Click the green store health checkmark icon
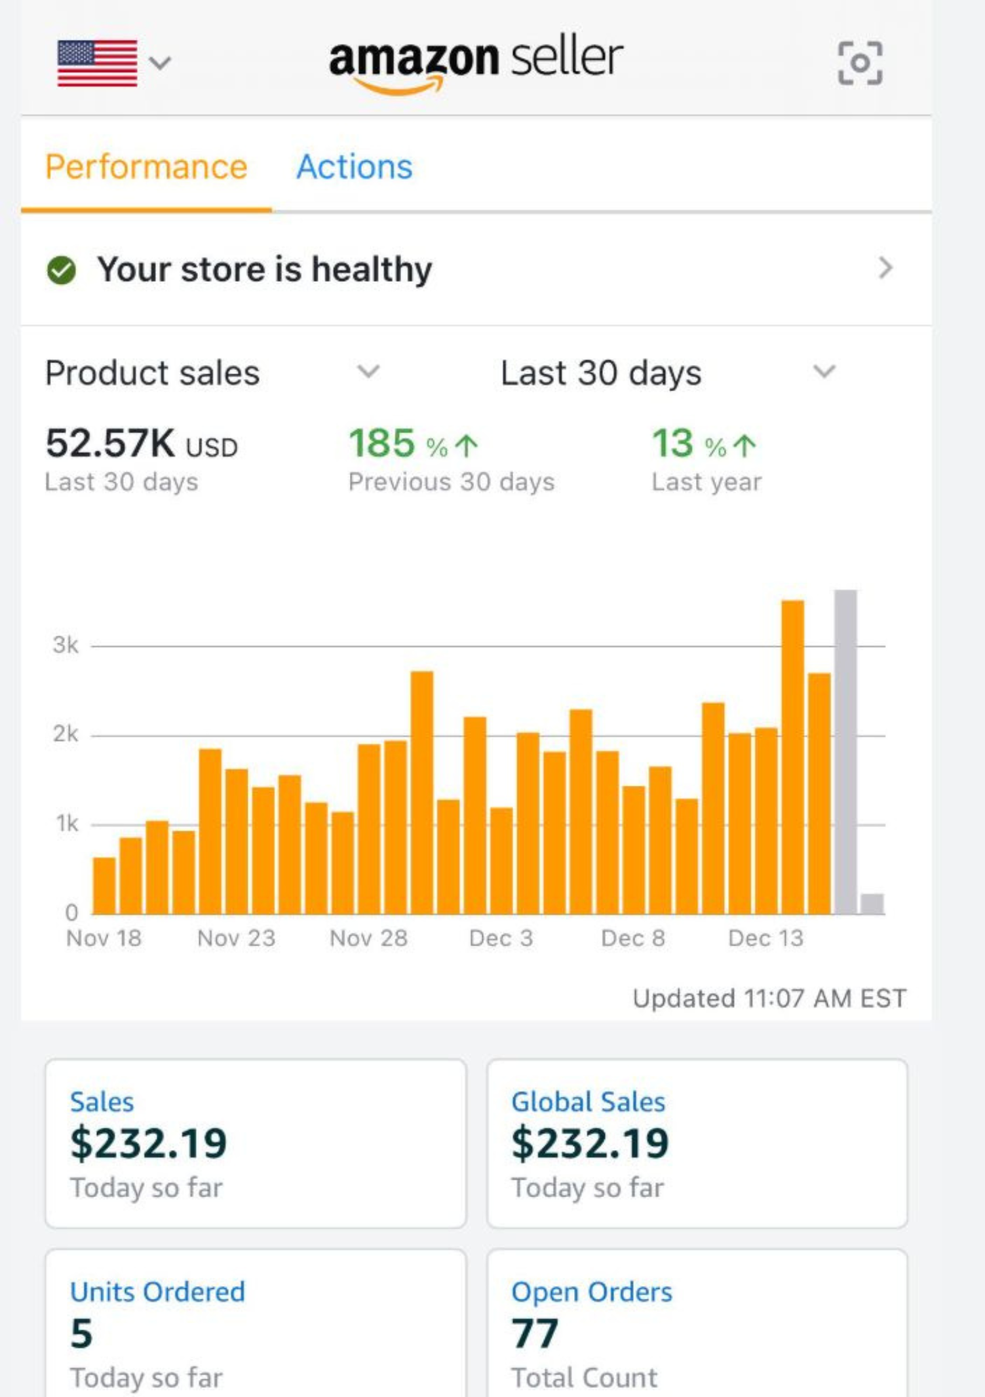 click(62, 270)
